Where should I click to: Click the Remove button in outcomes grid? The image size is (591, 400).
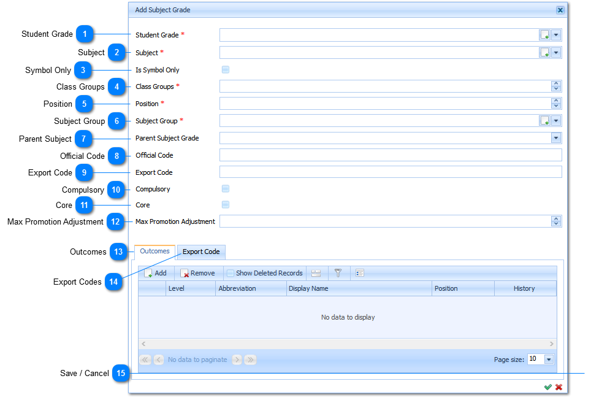tap(197, 273)
